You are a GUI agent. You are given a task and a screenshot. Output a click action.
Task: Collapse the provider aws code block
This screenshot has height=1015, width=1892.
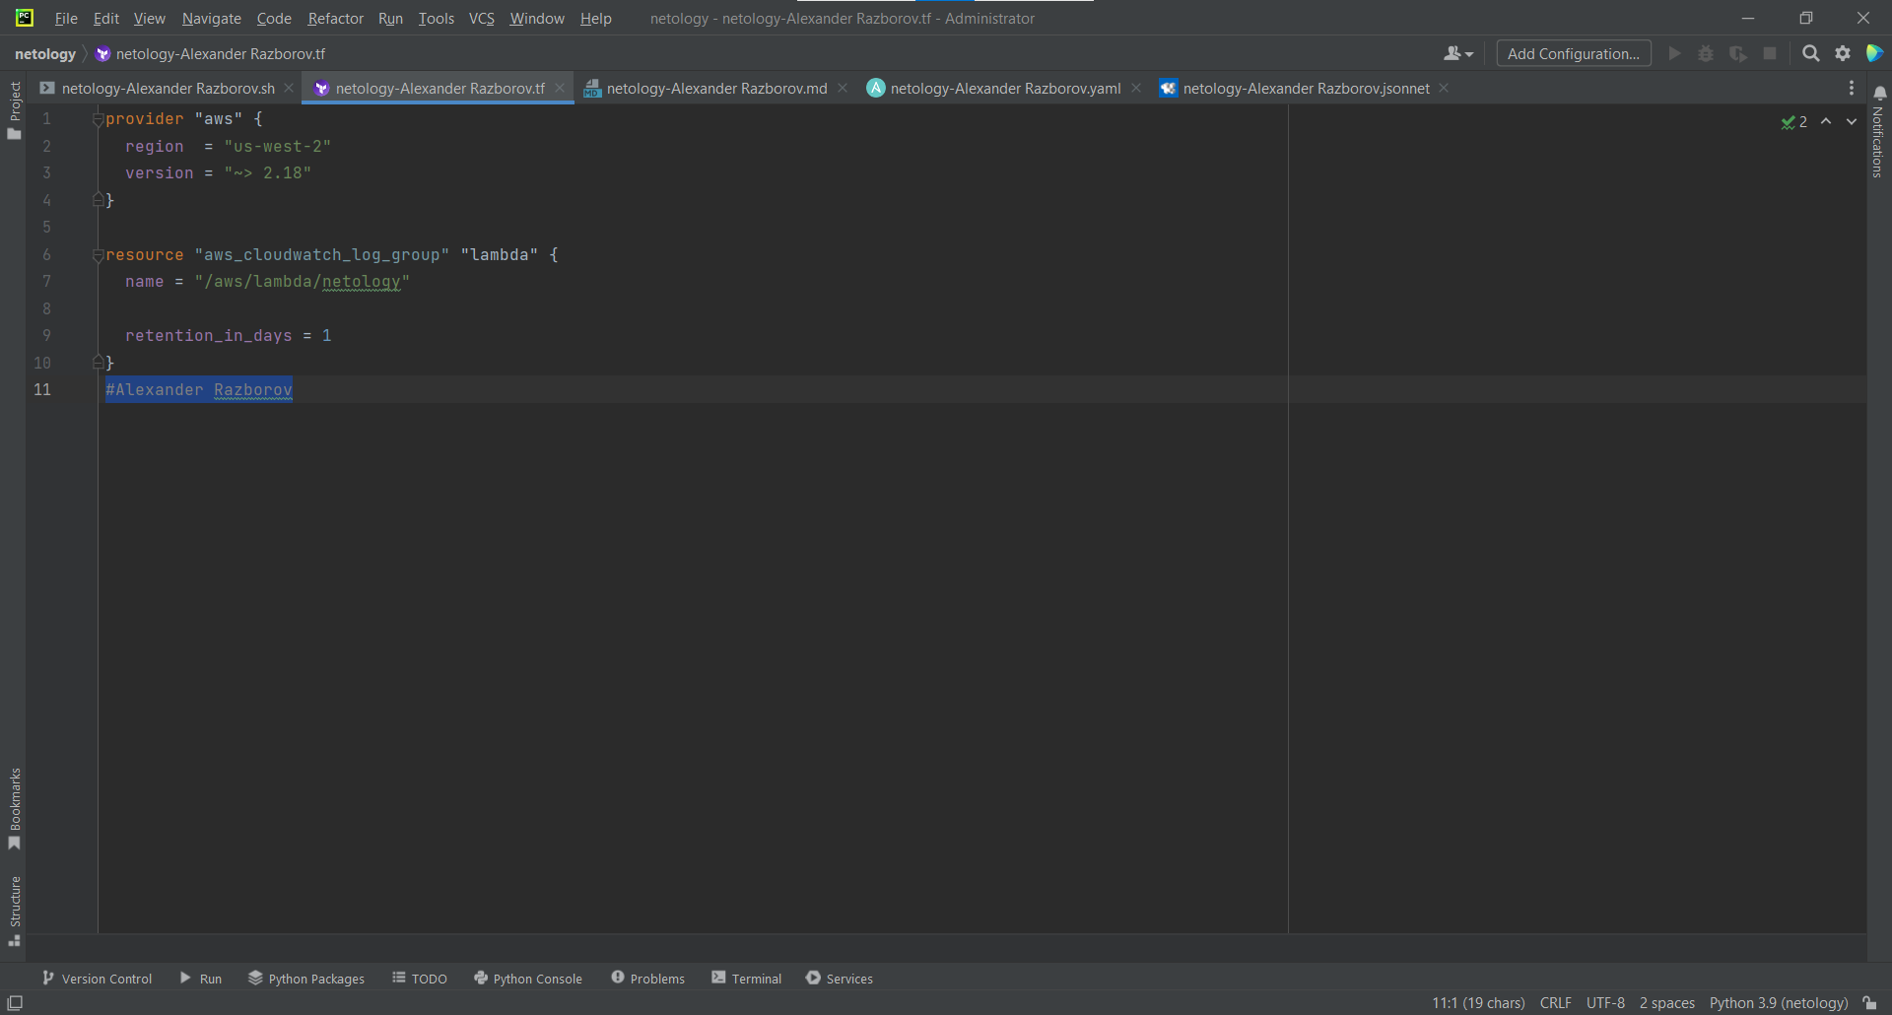(97, 118)
